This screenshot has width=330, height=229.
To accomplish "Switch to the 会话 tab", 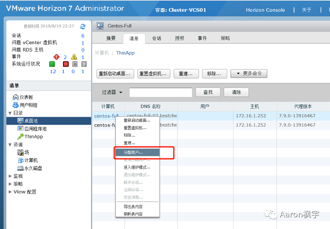I will pos(156,38).
